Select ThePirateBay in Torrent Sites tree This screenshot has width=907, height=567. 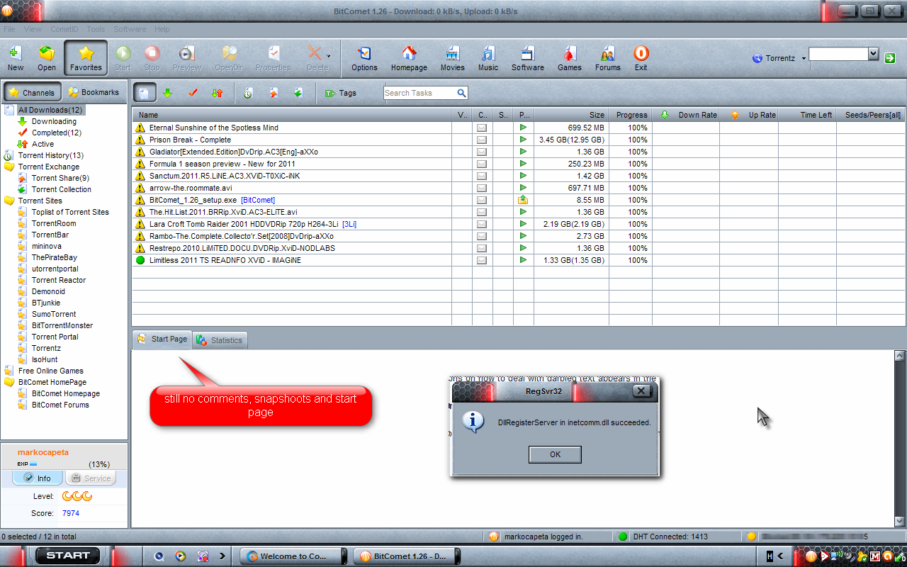tap(54, 257)
